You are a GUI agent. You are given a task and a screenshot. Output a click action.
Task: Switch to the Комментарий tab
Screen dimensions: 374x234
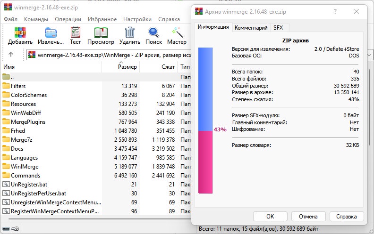click(251, 28)
